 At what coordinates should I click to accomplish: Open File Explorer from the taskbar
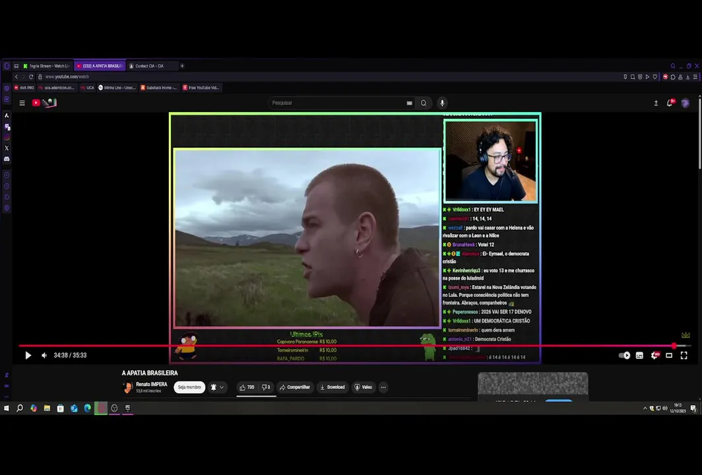click(47, 408)
